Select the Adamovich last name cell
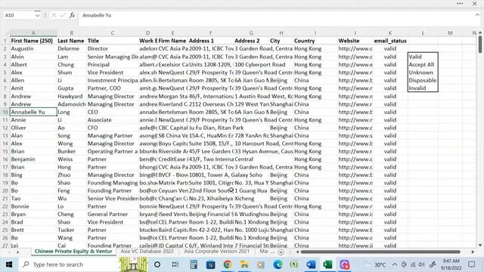This screenshot has width=484, height=272. click(72, 104)
